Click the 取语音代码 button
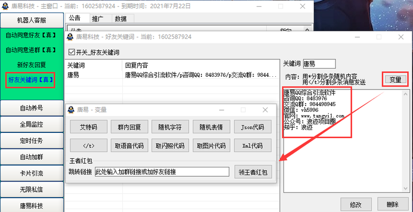413x212 pixels. [x=129, y=146]
